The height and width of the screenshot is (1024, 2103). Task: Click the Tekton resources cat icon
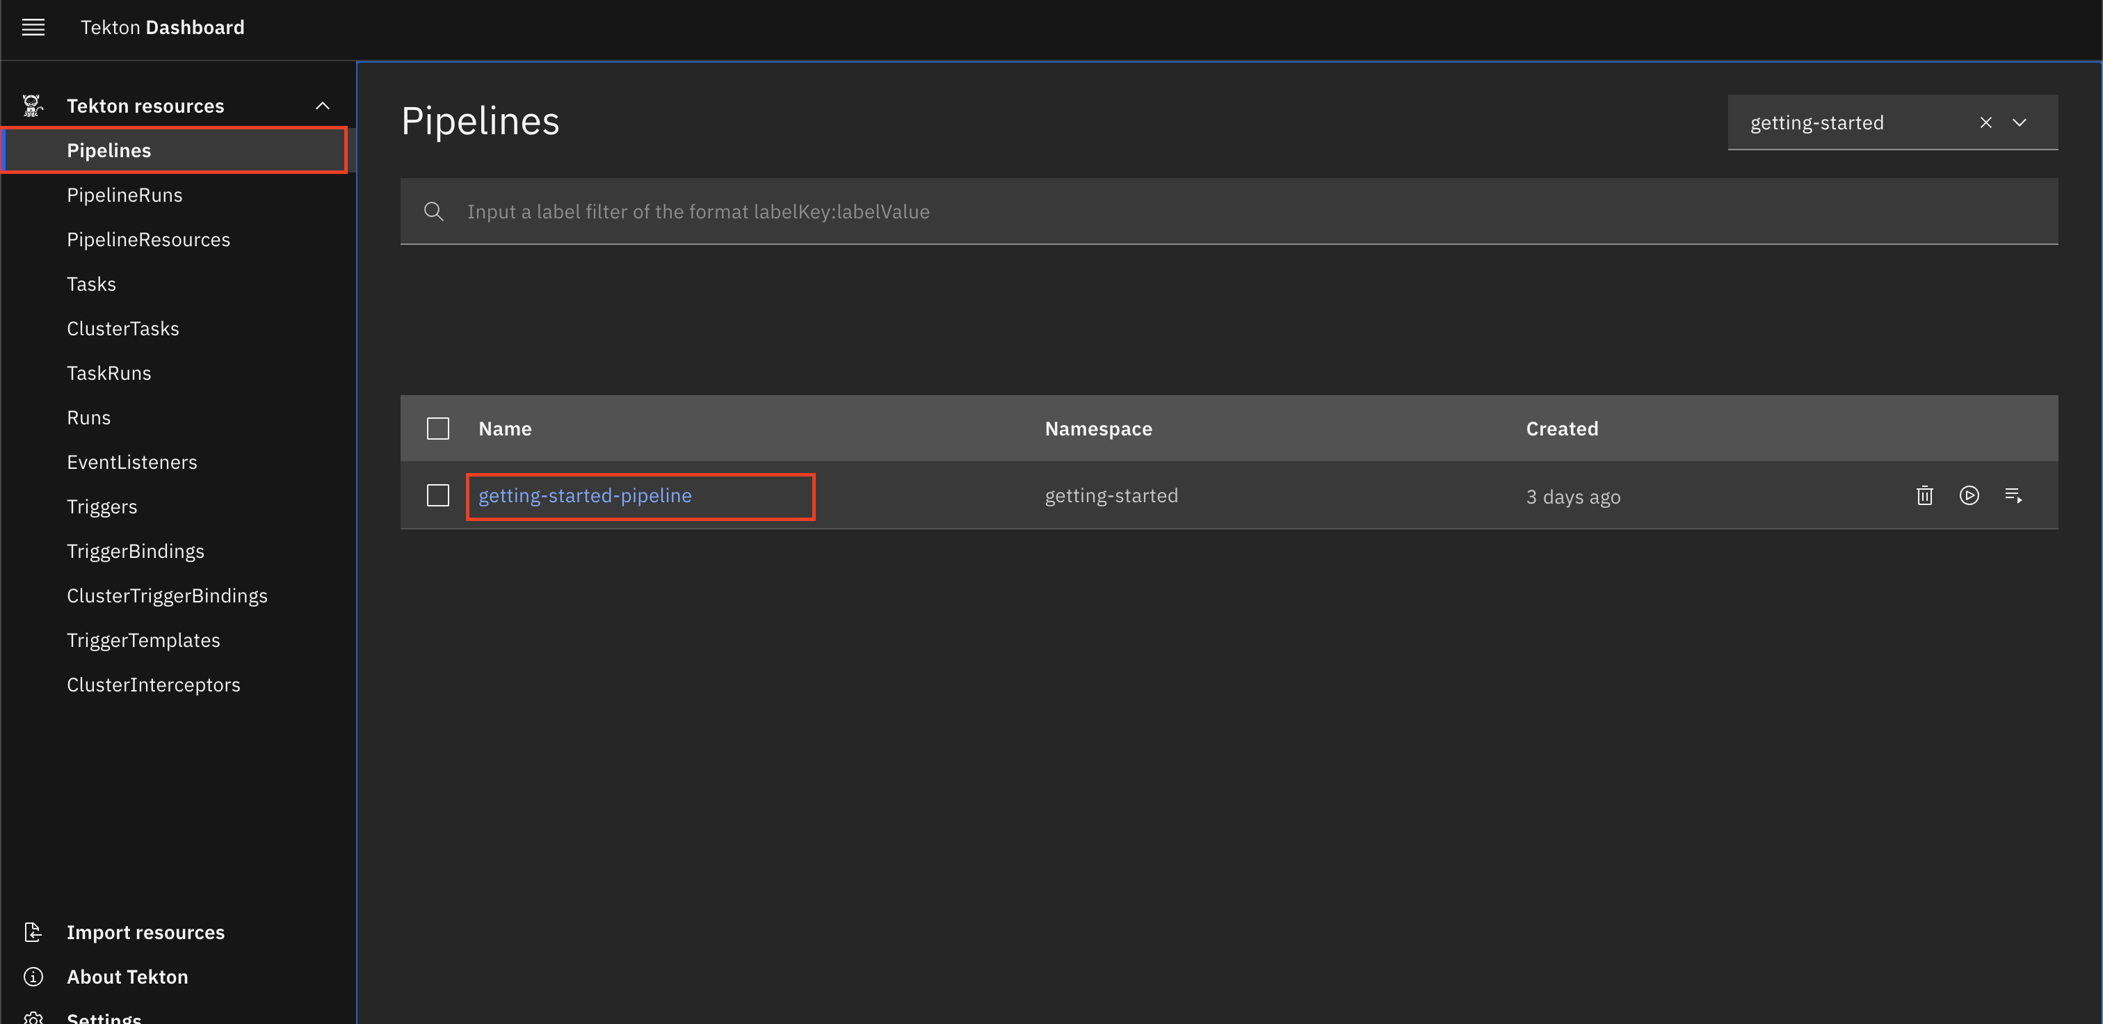pos(33,105)
